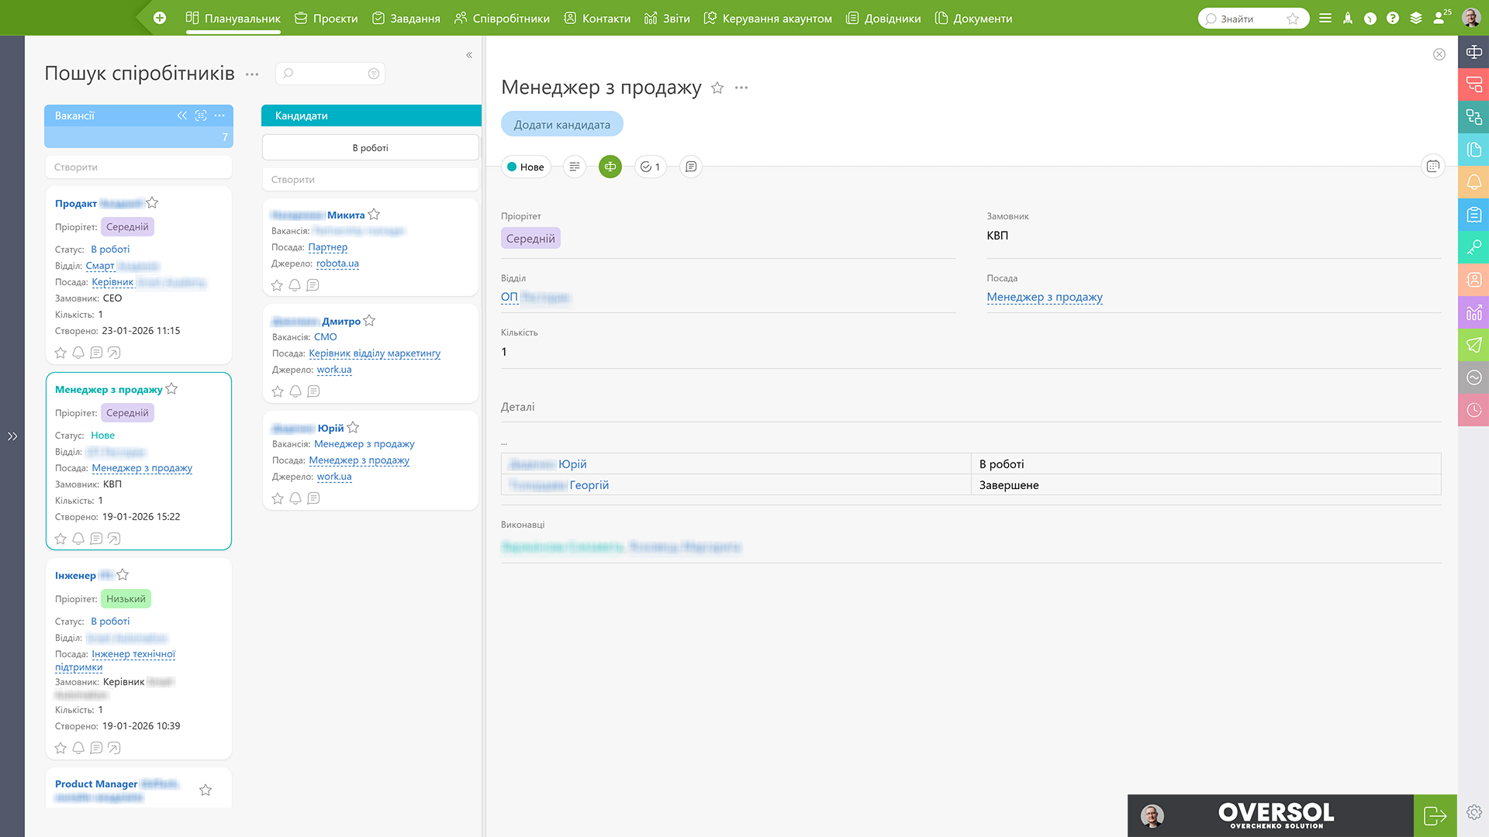Open the Керування акаунтом menu

[x=768, y=19]
